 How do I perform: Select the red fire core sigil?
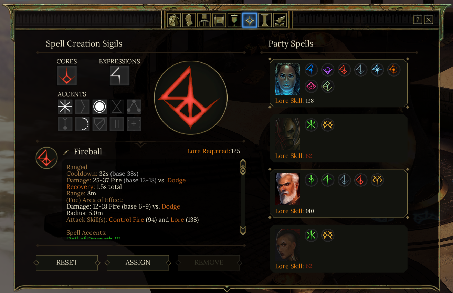pyautogui.click(x=67, y=75)
